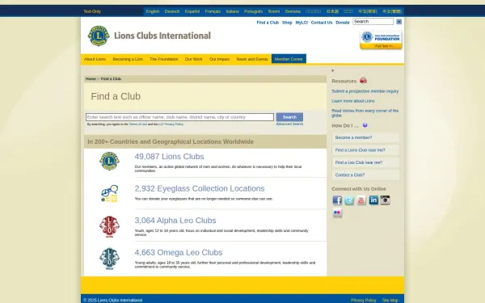
Task: Open the Our Work menu
Action: (194, 59)
